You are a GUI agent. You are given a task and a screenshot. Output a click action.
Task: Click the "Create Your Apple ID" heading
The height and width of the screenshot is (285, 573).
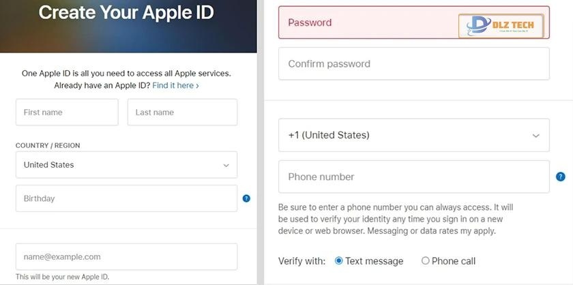126,12
